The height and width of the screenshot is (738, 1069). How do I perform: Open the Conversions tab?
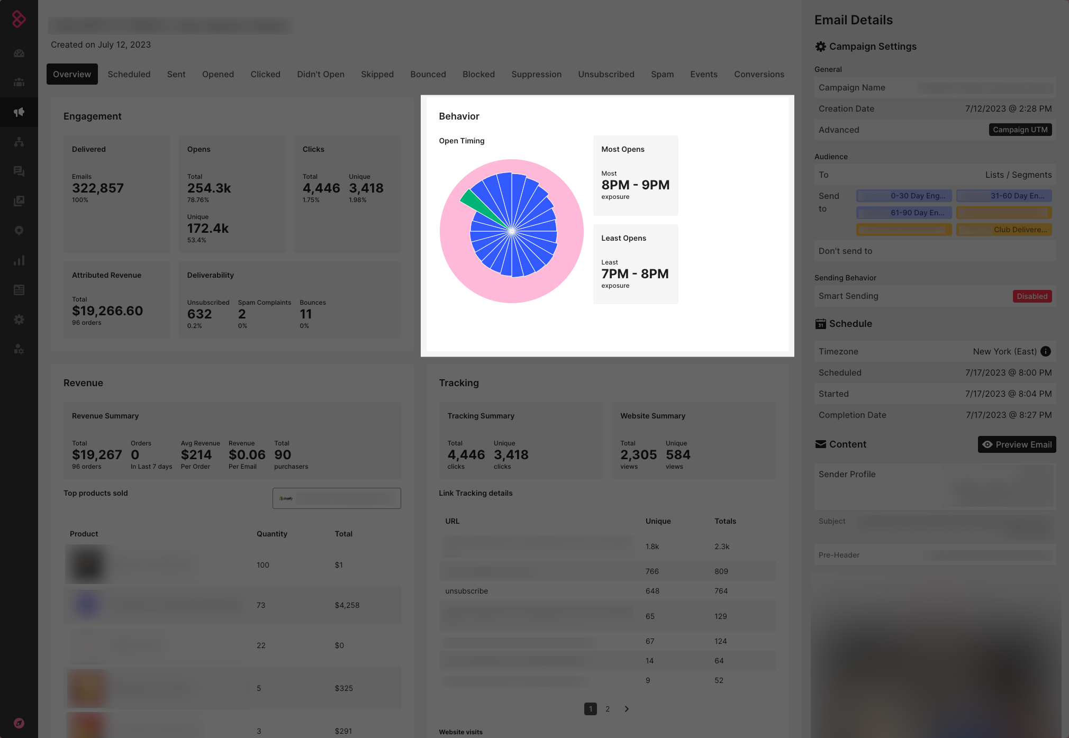(x=759, y=74)
